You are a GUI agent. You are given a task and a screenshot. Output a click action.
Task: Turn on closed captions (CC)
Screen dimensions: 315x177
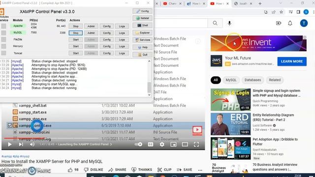(151, 144)
